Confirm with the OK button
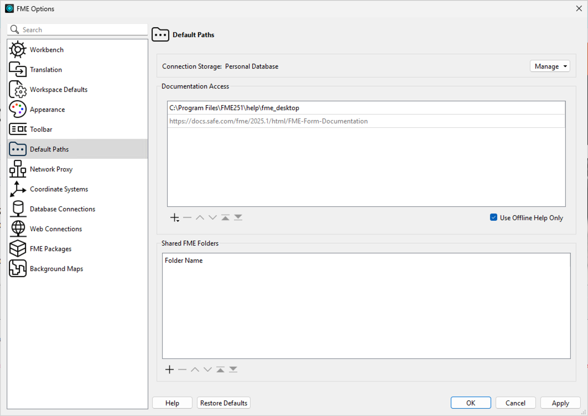This screenshot has width=588, height=416. coord(471,403)
